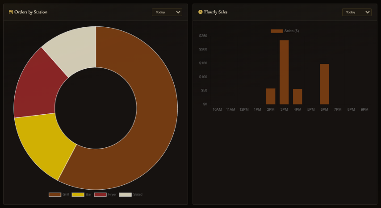Click the 3PM axis label
The height and width of the screenshot is (208, 381).
coord(284,109)
